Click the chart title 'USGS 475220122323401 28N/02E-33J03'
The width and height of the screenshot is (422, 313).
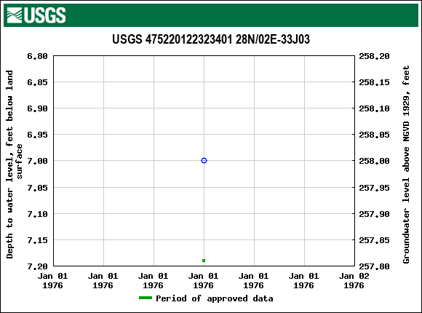(x=211, y=39)
